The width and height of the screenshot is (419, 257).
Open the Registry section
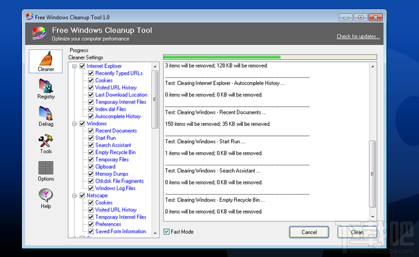[x=45, y=89]
